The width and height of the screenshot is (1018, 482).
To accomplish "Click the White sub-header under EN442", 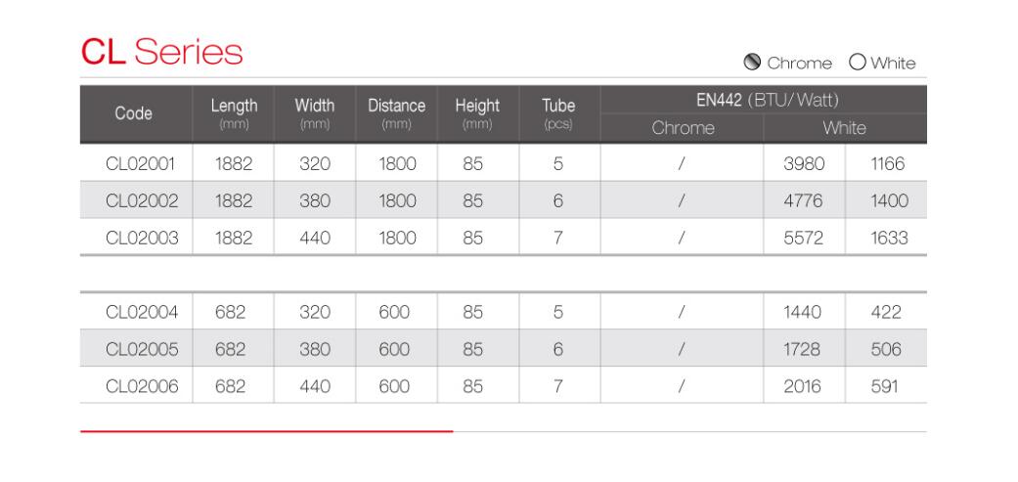I will tap(844, 128).
